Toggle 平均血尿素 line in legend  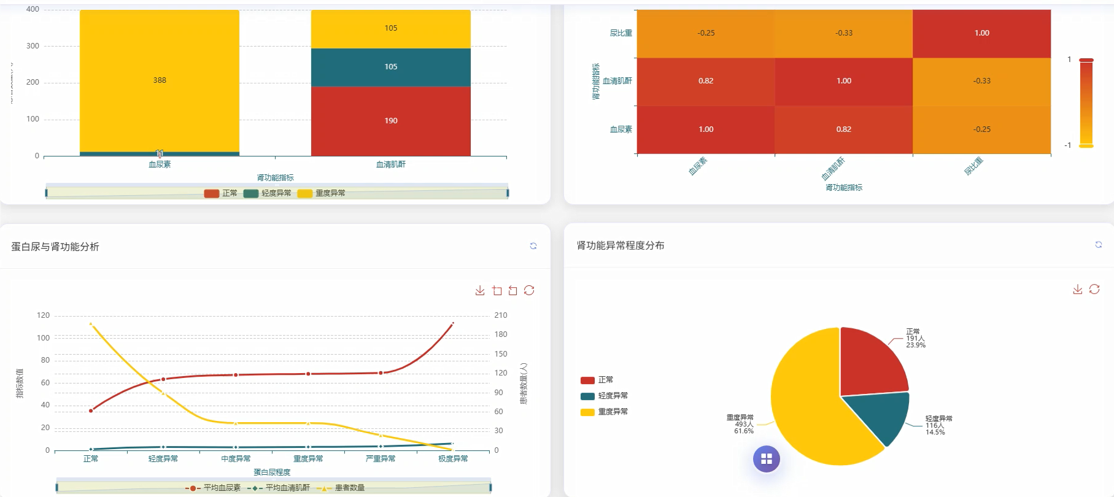[213, 488]
